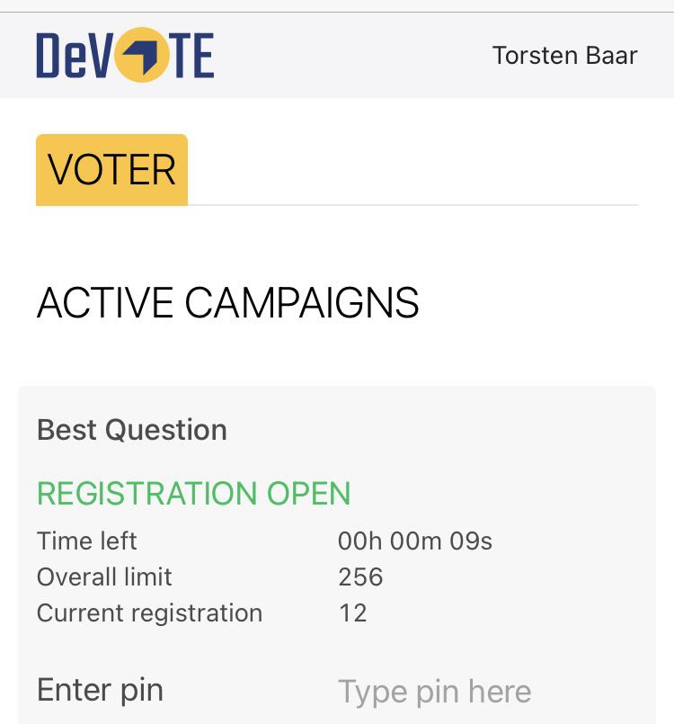674x724 pixels.
Task: Click the blue "De" letters of the logo
Action: pos(61,55)
